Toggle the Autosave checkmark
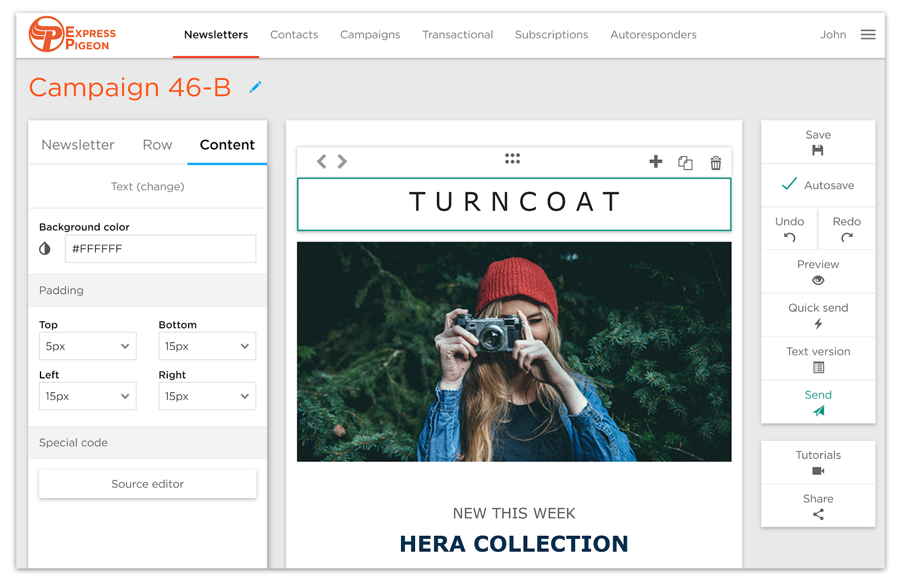 point(790,184)
